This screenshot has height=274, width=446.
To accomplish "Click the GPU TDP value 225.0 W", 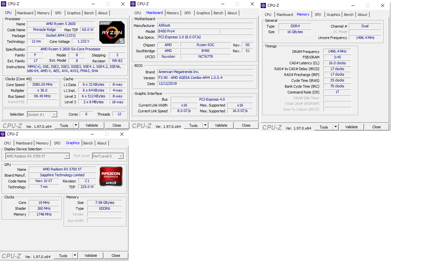I will pyautogui.click(x=87, y=187).
